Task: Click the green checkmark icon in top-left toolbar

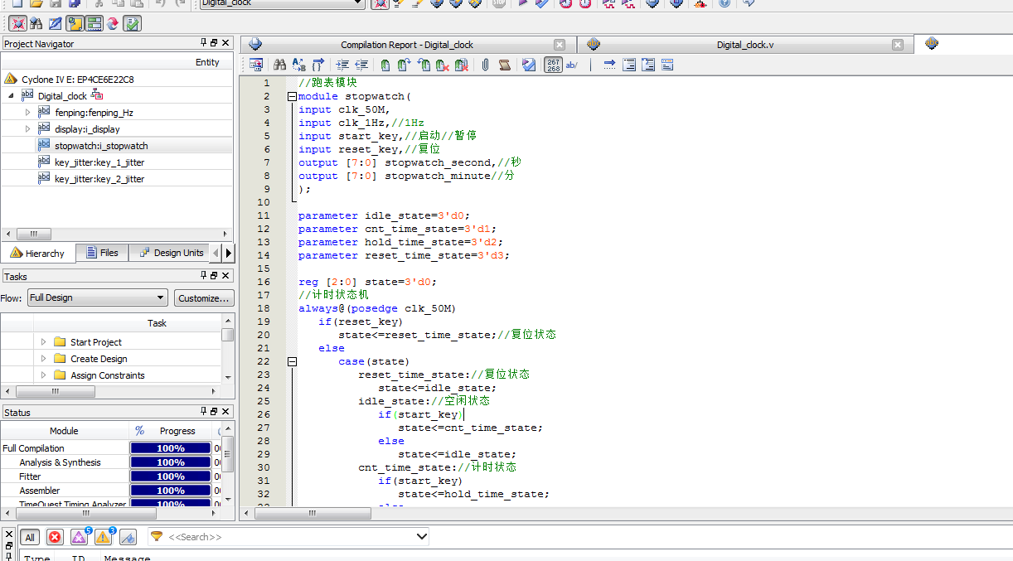Action: point(133,23)
